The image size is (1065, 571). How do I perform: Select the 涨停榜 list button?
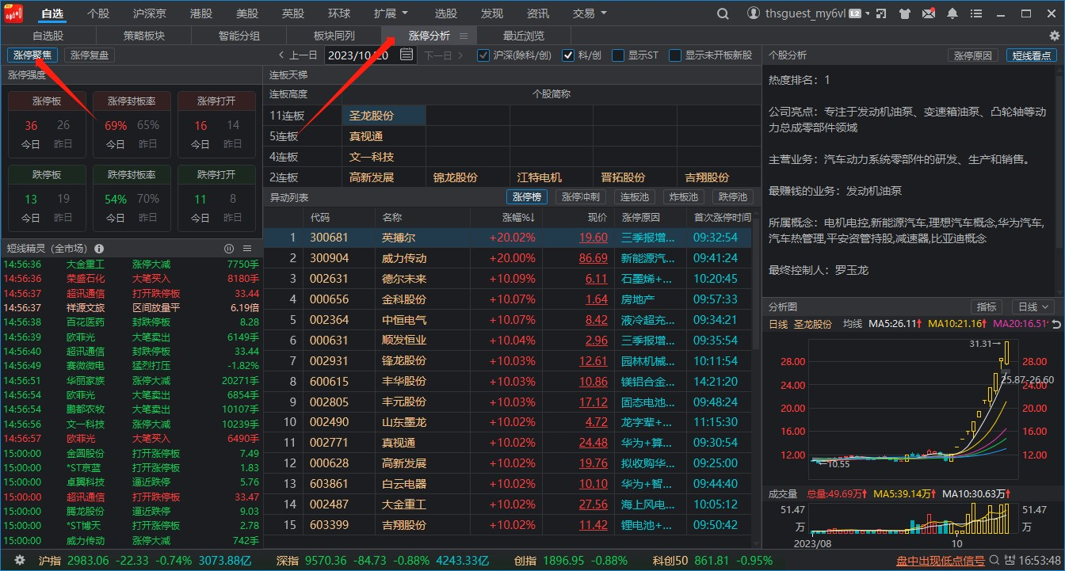tap(527, 196)
